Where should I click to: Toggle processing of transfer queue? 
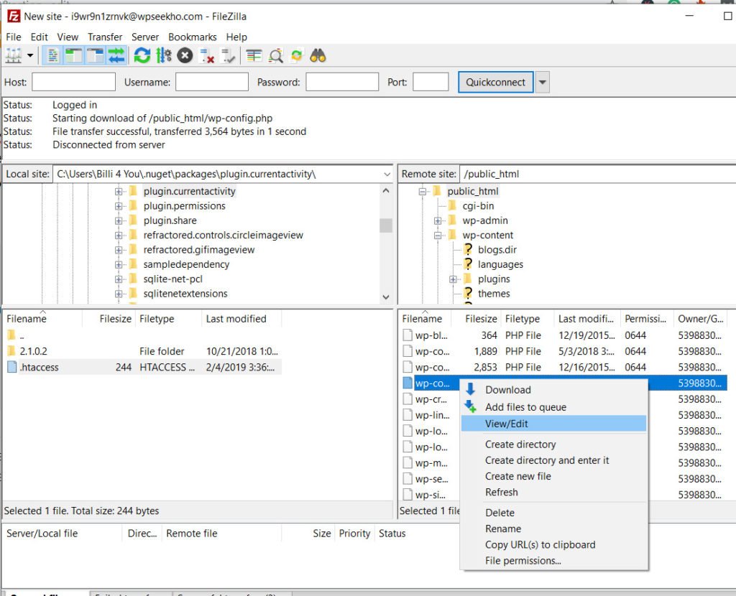click(164, 56)
